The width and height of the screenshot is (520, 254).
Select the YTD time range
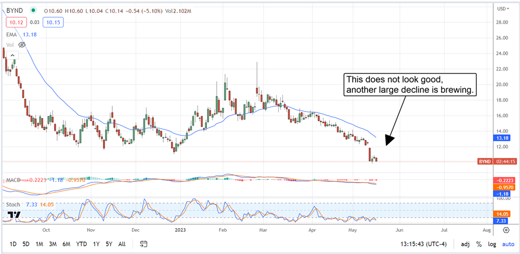pos(81,244)
